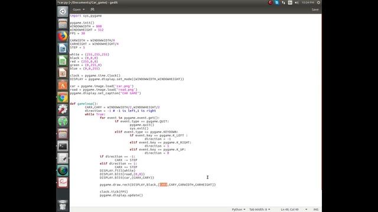Open the system session gear menu
This screenshot has height=212, width=378.
[318, 2]
